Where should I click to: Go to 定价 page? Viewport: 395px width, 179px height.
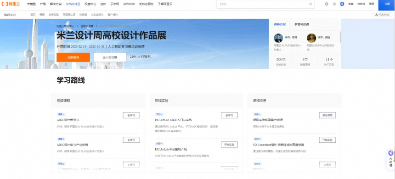pyautogui.click(x=103, y=4)
